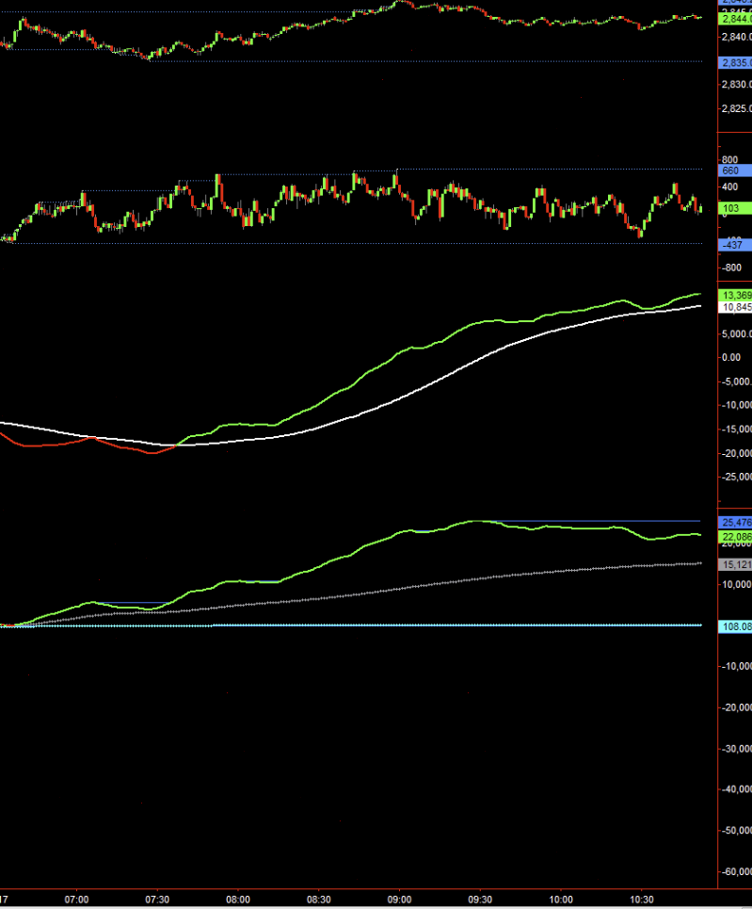752x909 pixels.
Task: Click the 09:00 time axis label
Action: pos(399,900)
